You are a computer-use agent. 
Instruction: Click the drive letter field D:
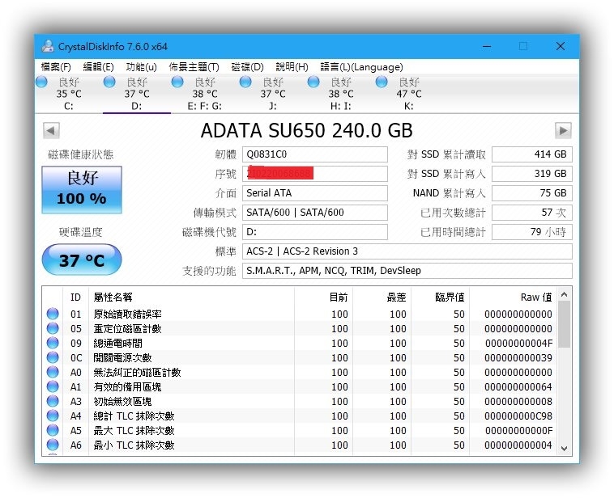[x=315, y=232]
